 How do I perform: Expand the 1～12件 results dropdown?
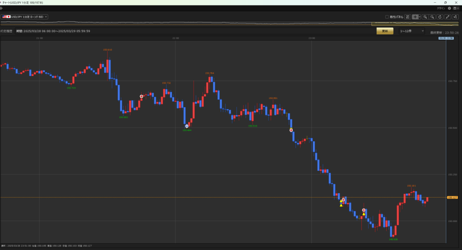click(411, 31)
